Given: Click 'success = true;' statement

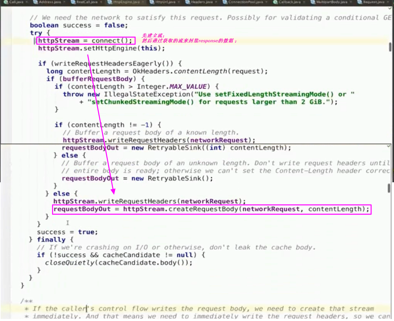Looking at the screenshot, I should [x=67, y=232].
